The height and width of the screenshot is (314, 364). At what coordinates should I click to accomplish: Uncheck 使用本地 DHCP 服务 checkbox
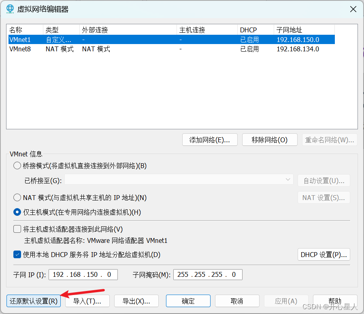tap(17, 255)
